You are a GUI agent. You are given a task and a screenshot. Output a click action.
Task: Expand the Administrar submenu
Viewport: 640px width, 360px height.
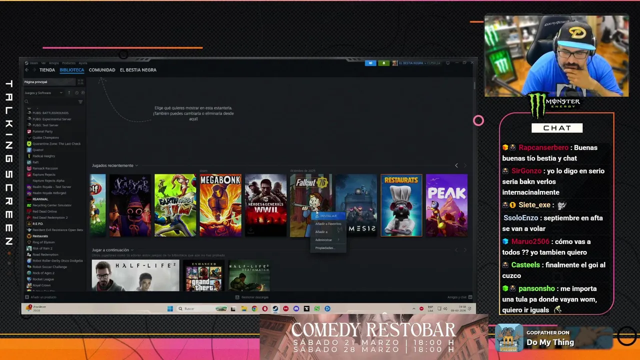[328, 240]
